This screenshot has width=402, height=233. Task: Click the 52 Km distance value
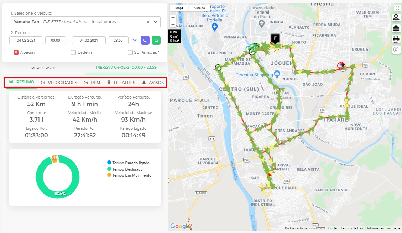pyautogui.click(x=36, y=104)
